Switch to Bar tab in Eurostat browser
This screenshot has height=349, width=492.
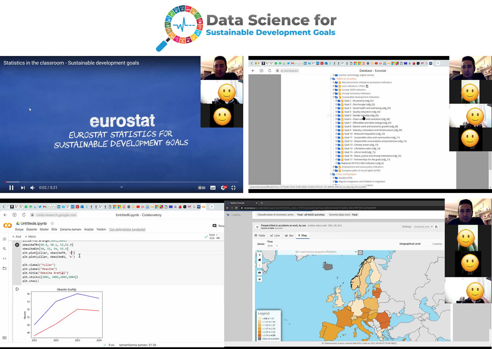tap(289, 236)
